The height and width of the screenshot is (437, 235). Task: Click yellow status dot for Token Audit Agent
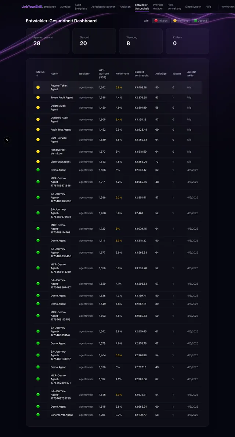click(38, 98)
